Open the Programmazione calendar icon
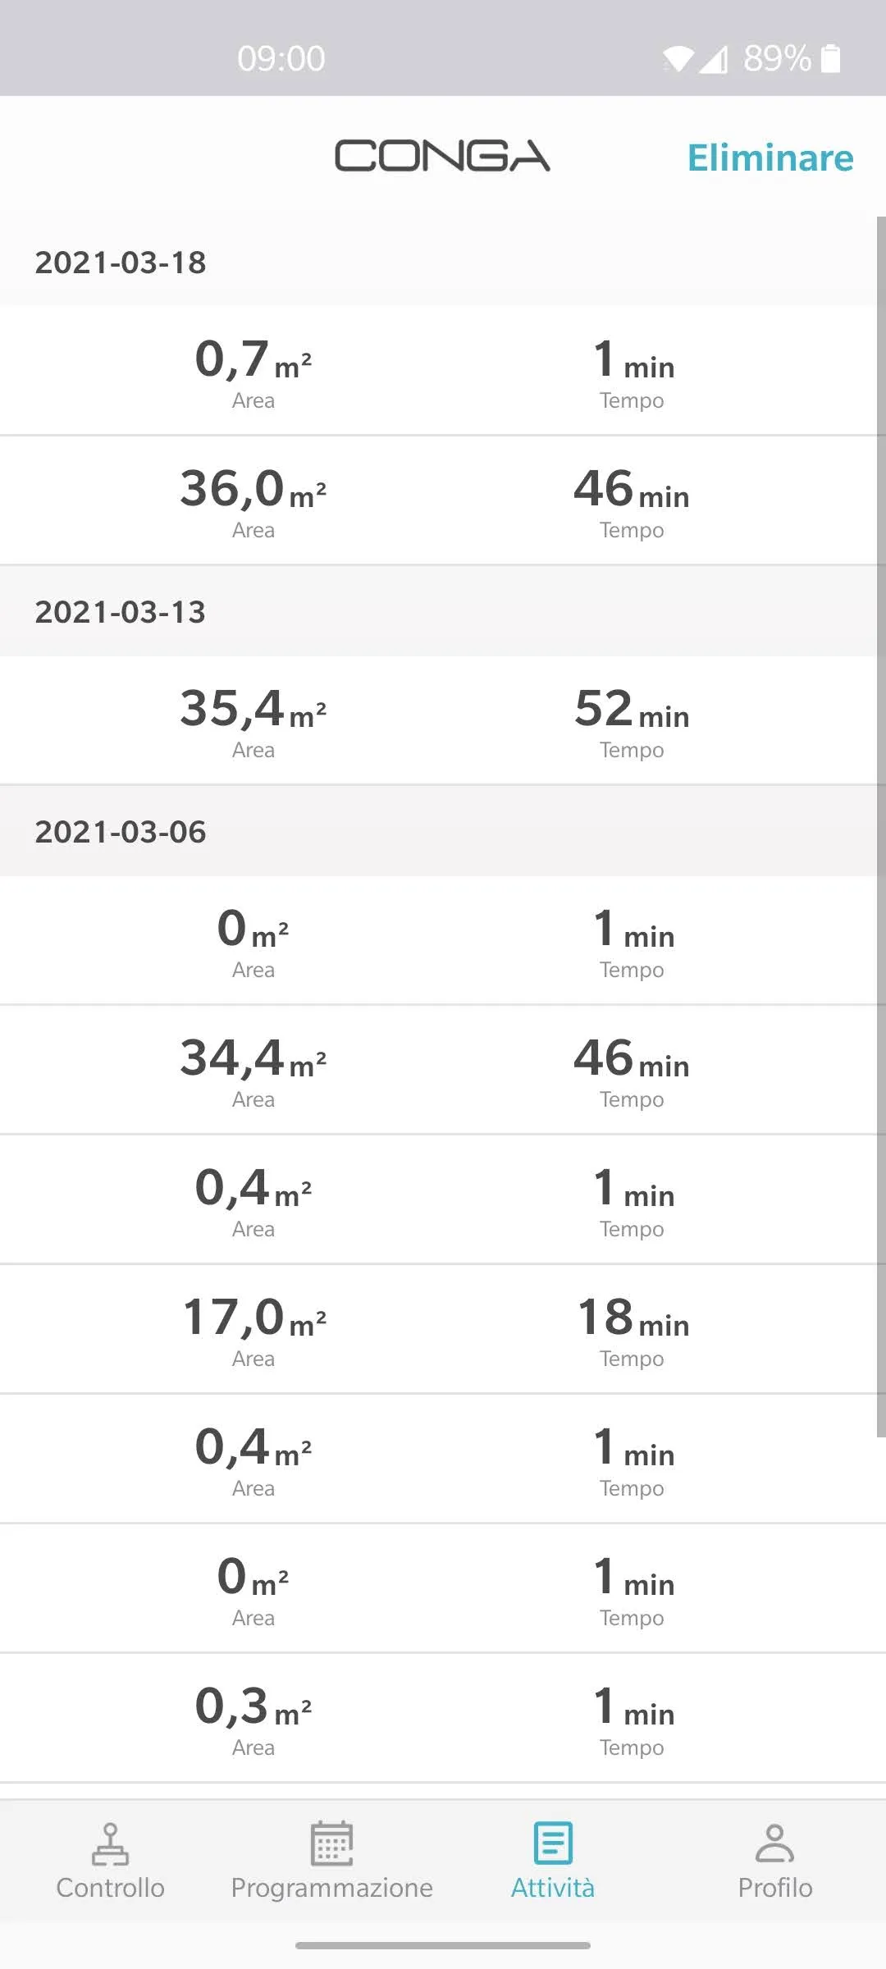Screen dimensions: 886x1969 tap(331, 1843)
